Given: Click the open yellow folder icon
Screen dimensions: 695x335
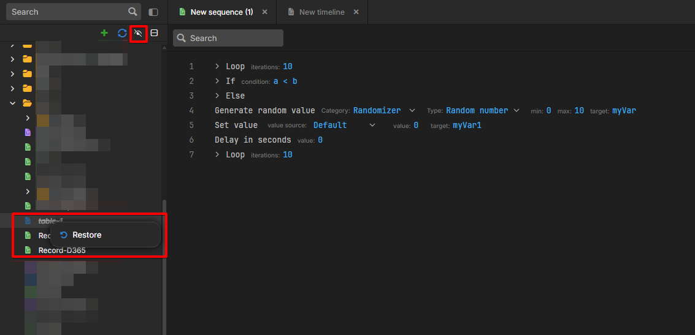Looking at the screenshot, I should point(27,103).
